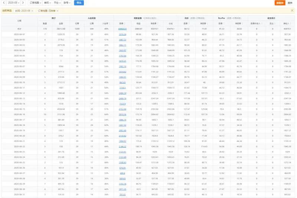The width and height of the screenshot is (297, 198).
Task: Click booking amount 5044 in 2020-08-07 row
Action: (61, 67)
